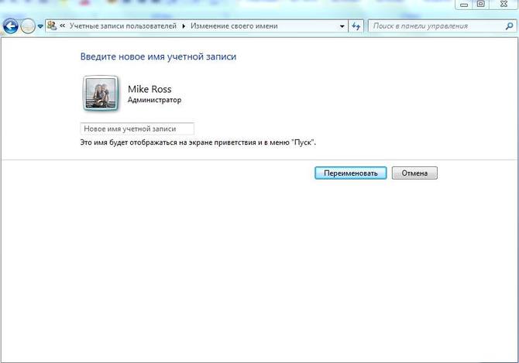Viewport: 519px width, 363px height.
Task: Click the Forward navigation arrow button
Action: click(28, 26)
